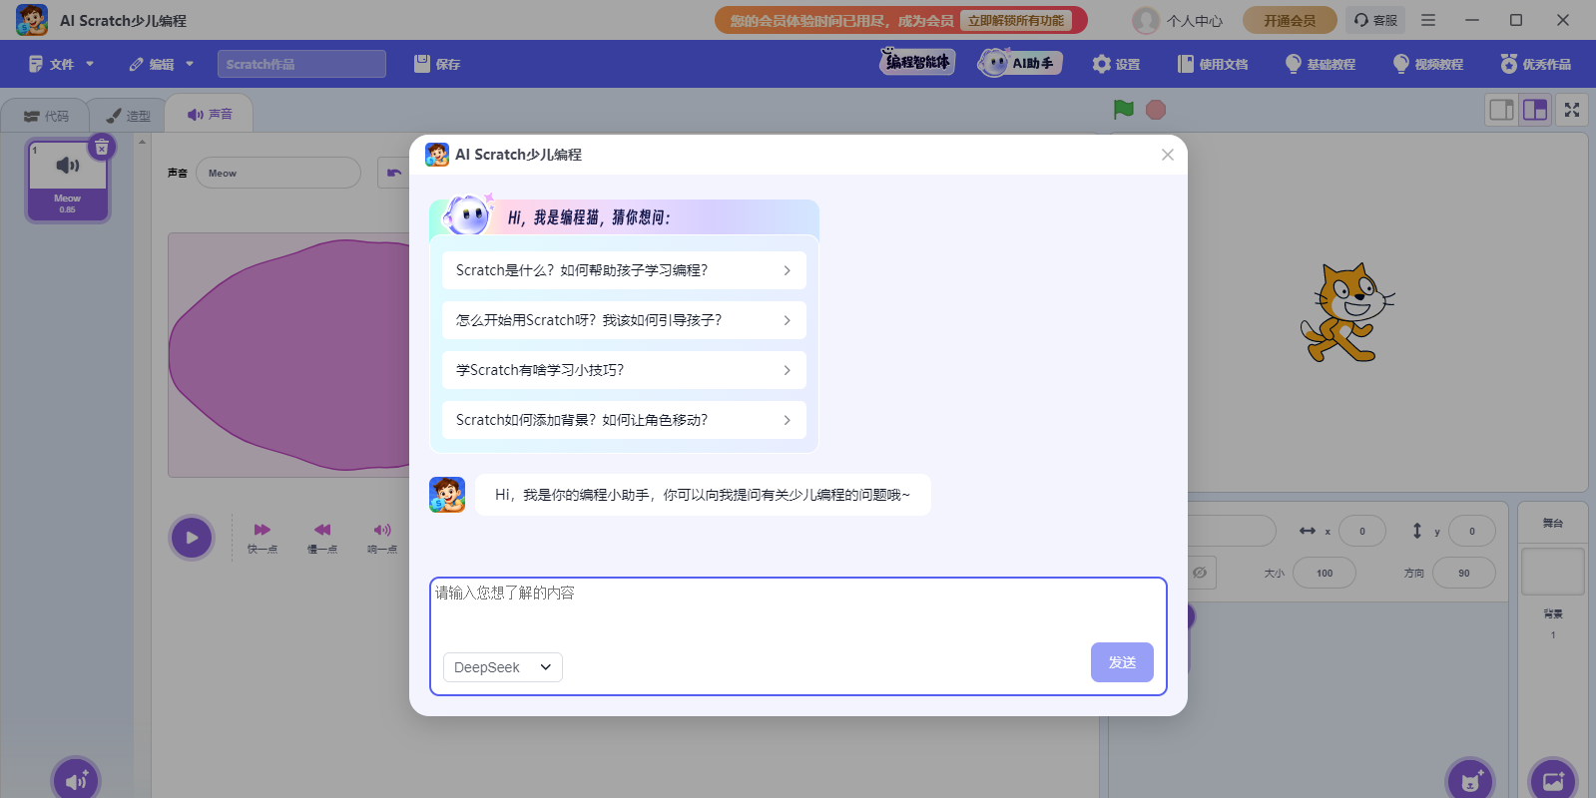Open 设置 settings
1596x798 pixels.
pos(1116,64)
